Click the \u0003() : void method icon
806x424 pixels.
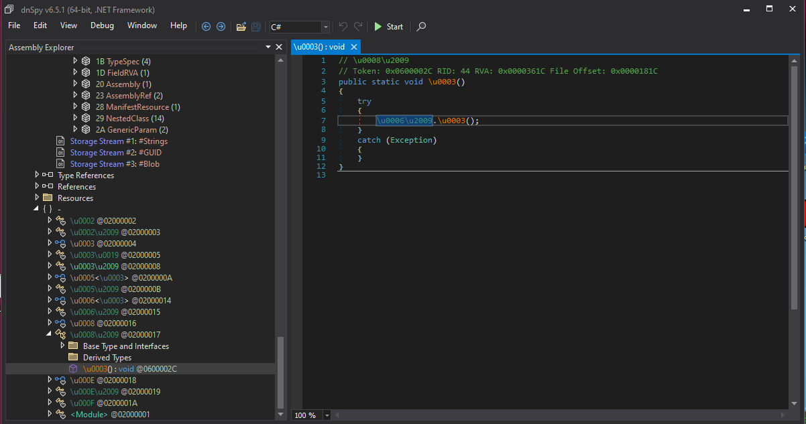pyautogui.click(x=73, y=369)
